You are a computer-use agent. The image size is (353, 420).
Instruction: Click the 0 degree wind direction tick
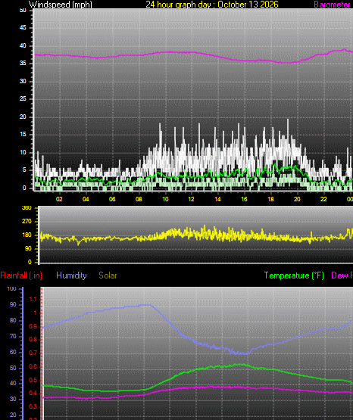(x=30, y=262)
